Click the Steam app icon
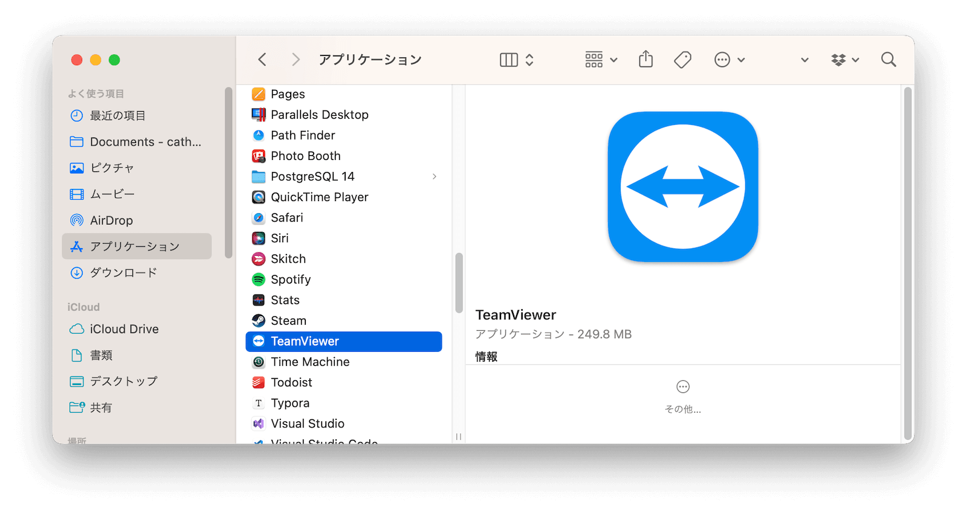The height and width of the screenshot is (513, 967). tap(259, 320)
